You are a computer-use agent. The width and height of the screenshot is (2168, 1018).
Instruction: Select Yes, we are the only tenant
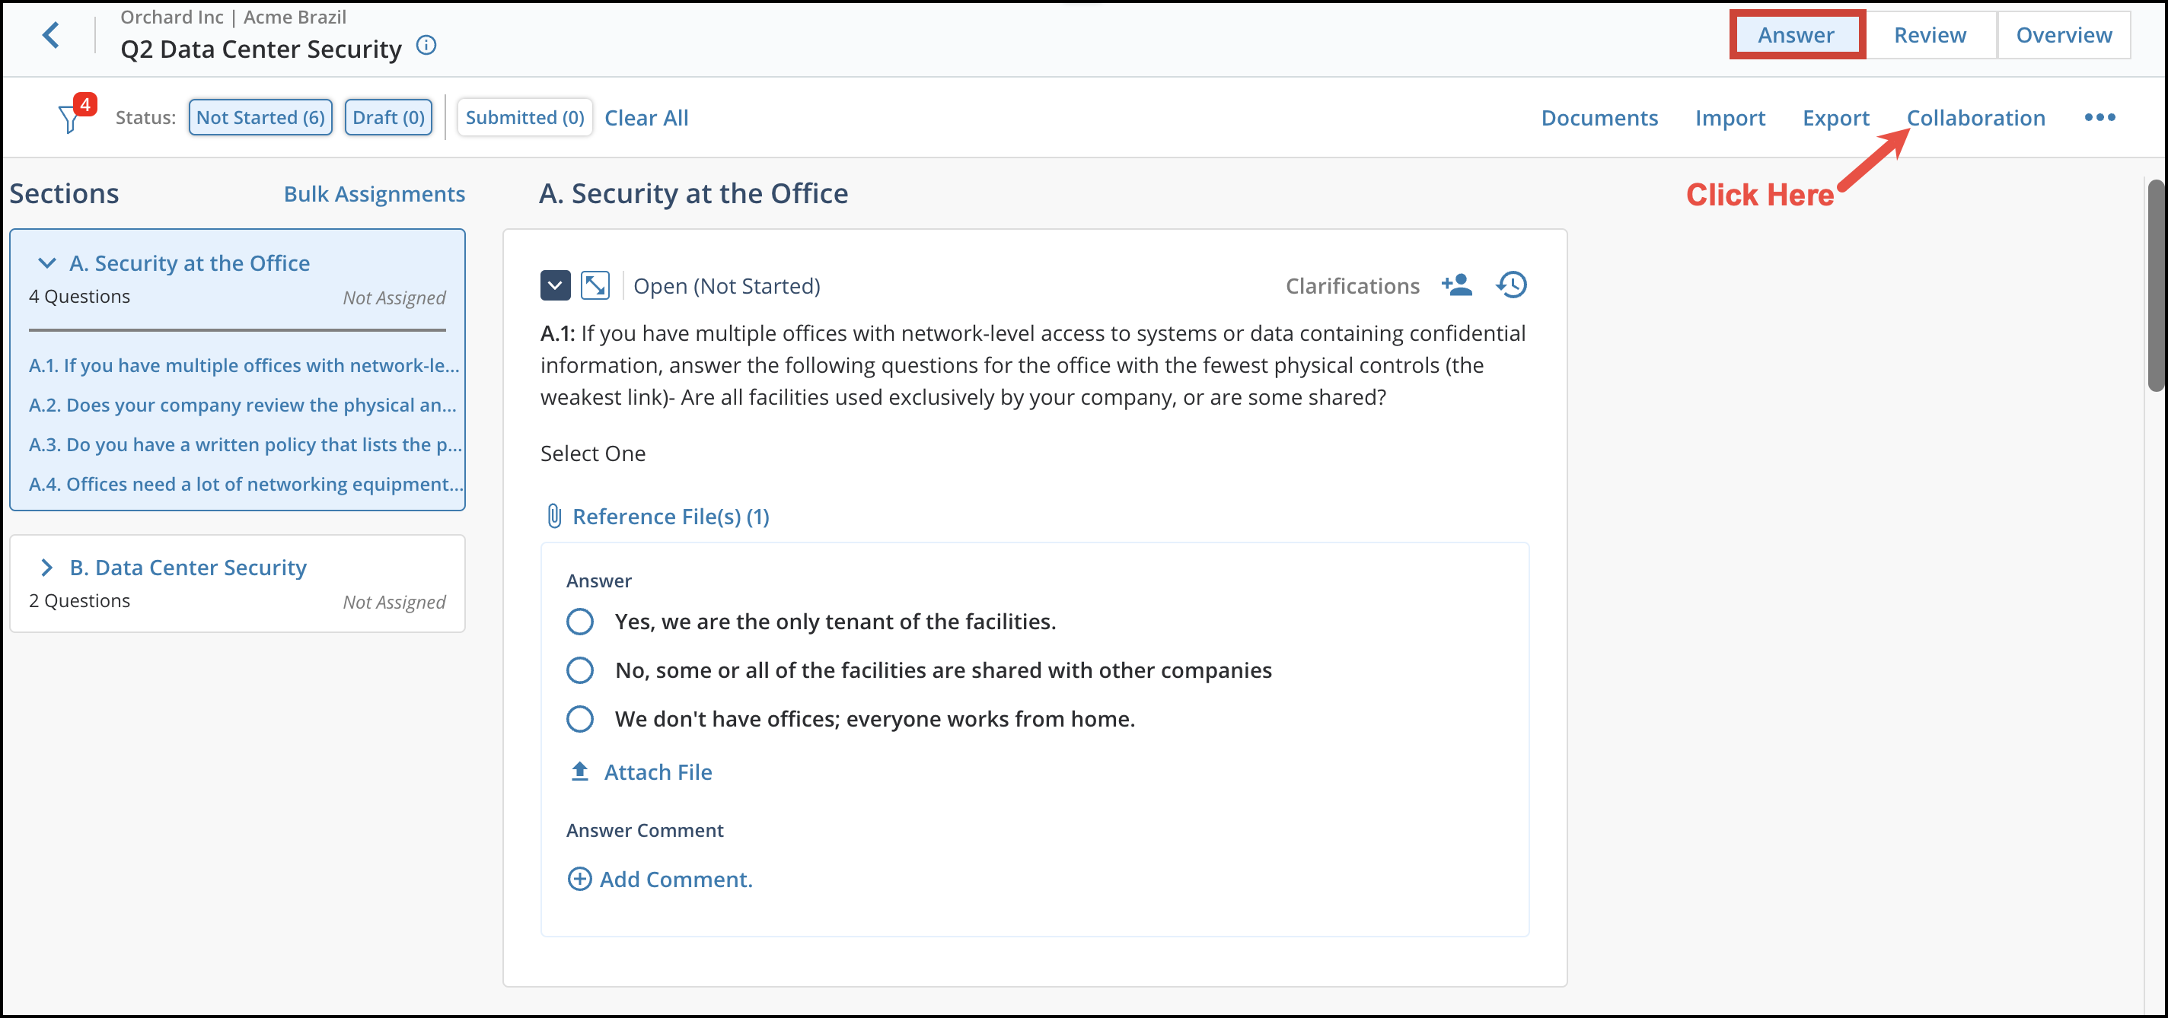click(580, 621)
